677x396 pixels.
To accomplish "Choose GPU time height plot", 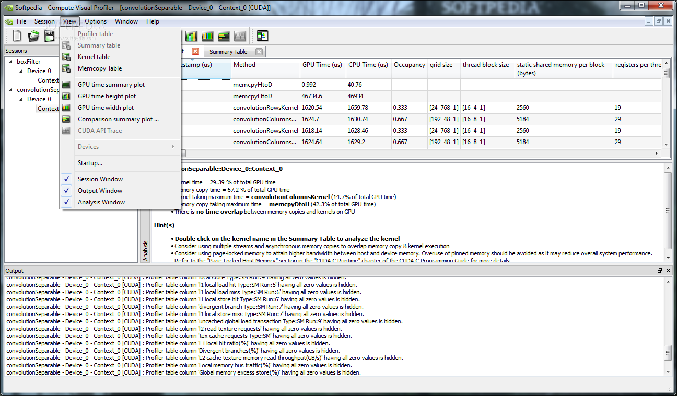I will [x=121, y=96].
